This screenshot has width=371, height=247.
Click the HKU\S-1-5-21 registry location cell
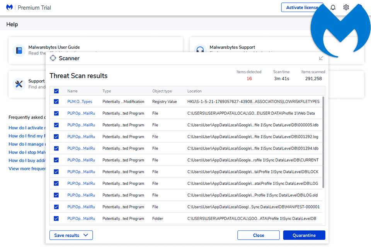254,102
